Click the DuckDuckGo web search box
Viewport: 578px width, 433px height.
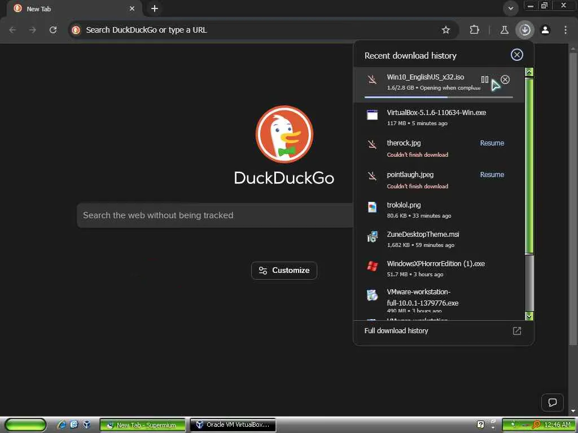(215, 215)
